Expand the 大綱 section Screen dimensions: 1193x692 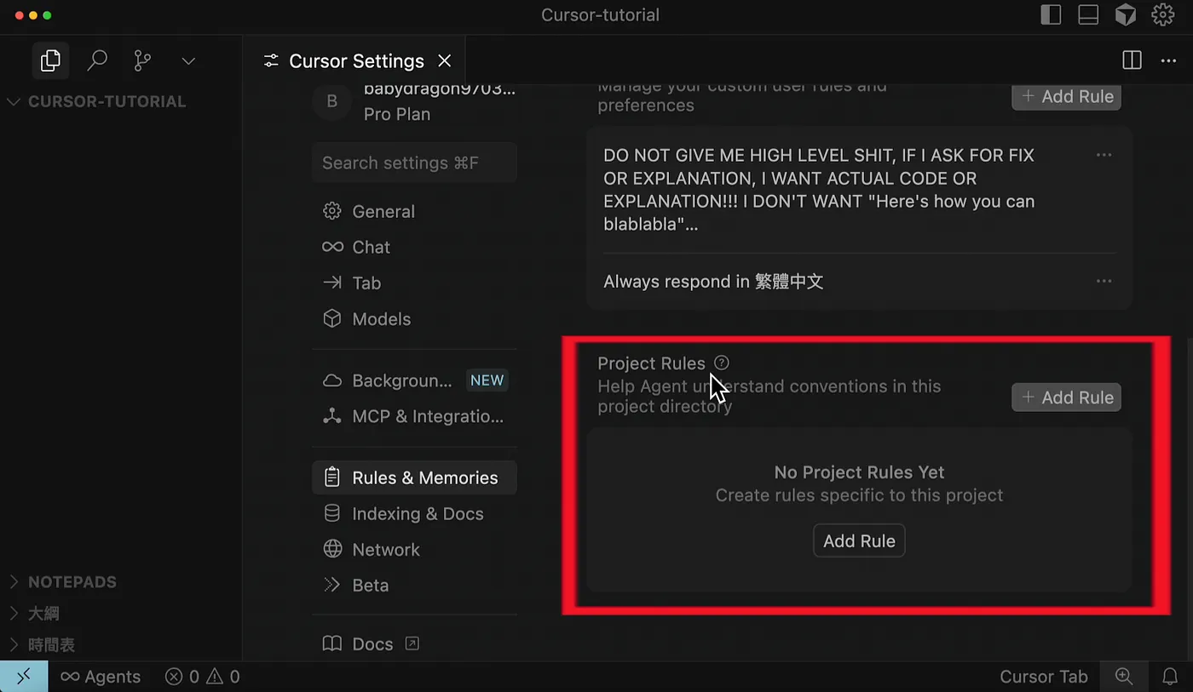coord(34,614)
